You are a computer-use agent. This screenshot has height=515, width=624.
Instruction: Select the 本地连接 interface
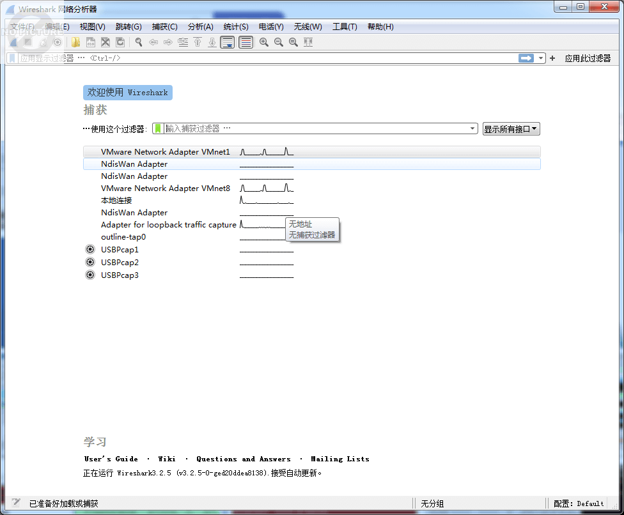click(x=311, y=200)
